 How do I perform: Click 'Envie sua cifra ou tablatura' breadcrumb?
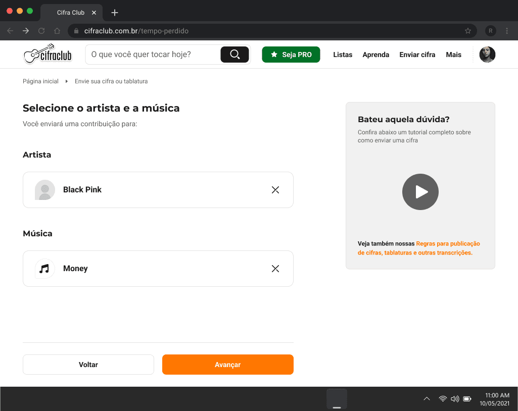click(x=111, y=81)
